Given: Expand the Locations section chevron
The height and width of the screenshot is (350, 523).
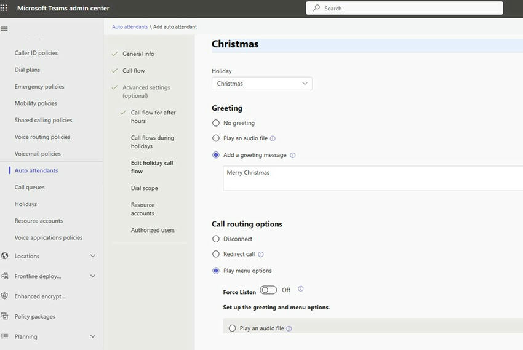Looking at the screenshot, I should [x=93, y=256].
